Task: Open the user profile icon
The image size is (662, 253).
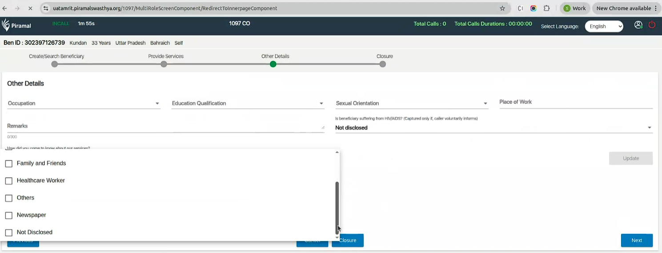Action: [x=638, y=25]
